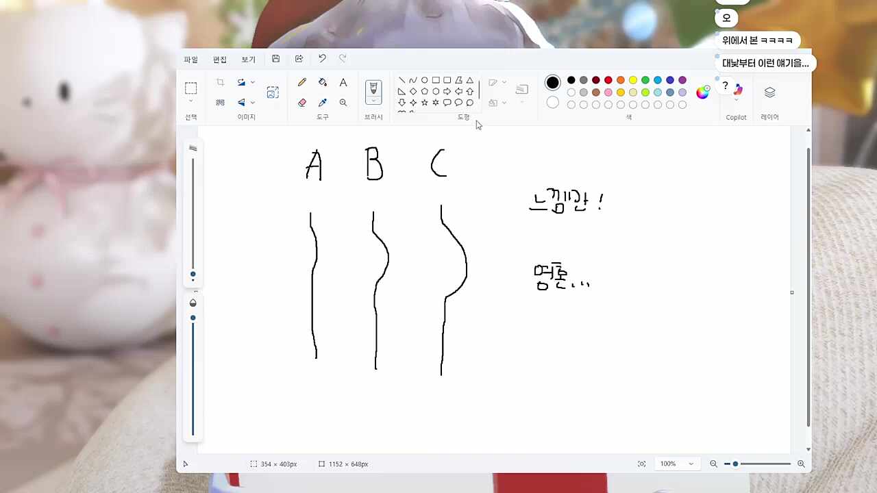This screenshot has width=877, height=493.
Task: Select the Pencil tool
Action: (301, 82)
